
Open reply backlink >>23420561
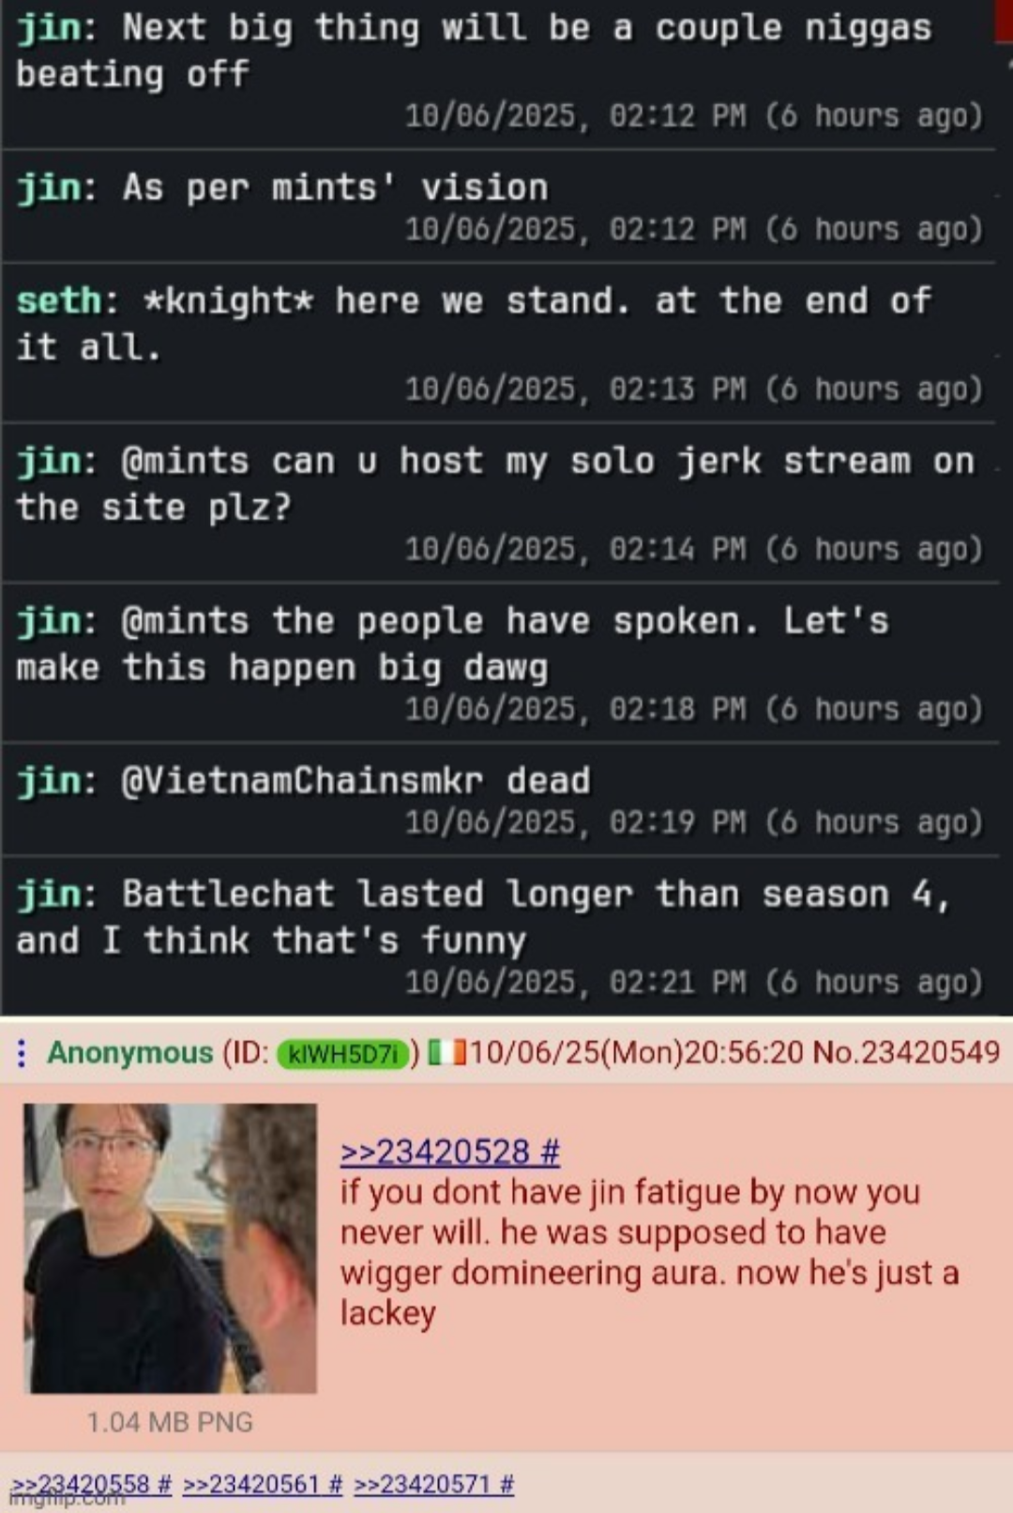click(263, 1484)
